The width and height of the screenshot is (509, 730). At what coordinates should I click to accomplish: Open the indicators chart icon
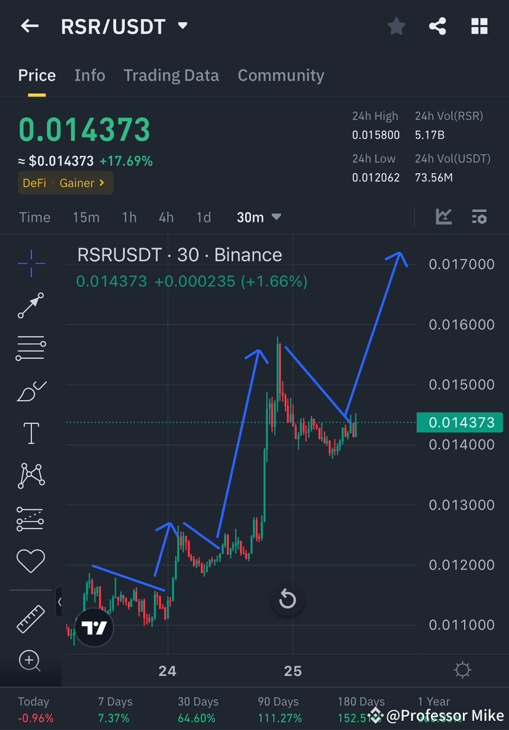point(444,217)
